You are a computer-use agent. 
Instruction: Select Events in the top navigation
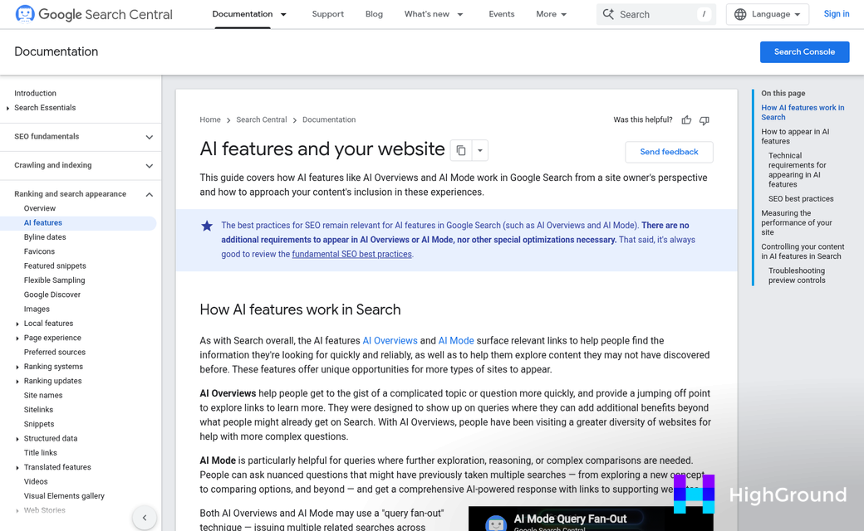501,14
